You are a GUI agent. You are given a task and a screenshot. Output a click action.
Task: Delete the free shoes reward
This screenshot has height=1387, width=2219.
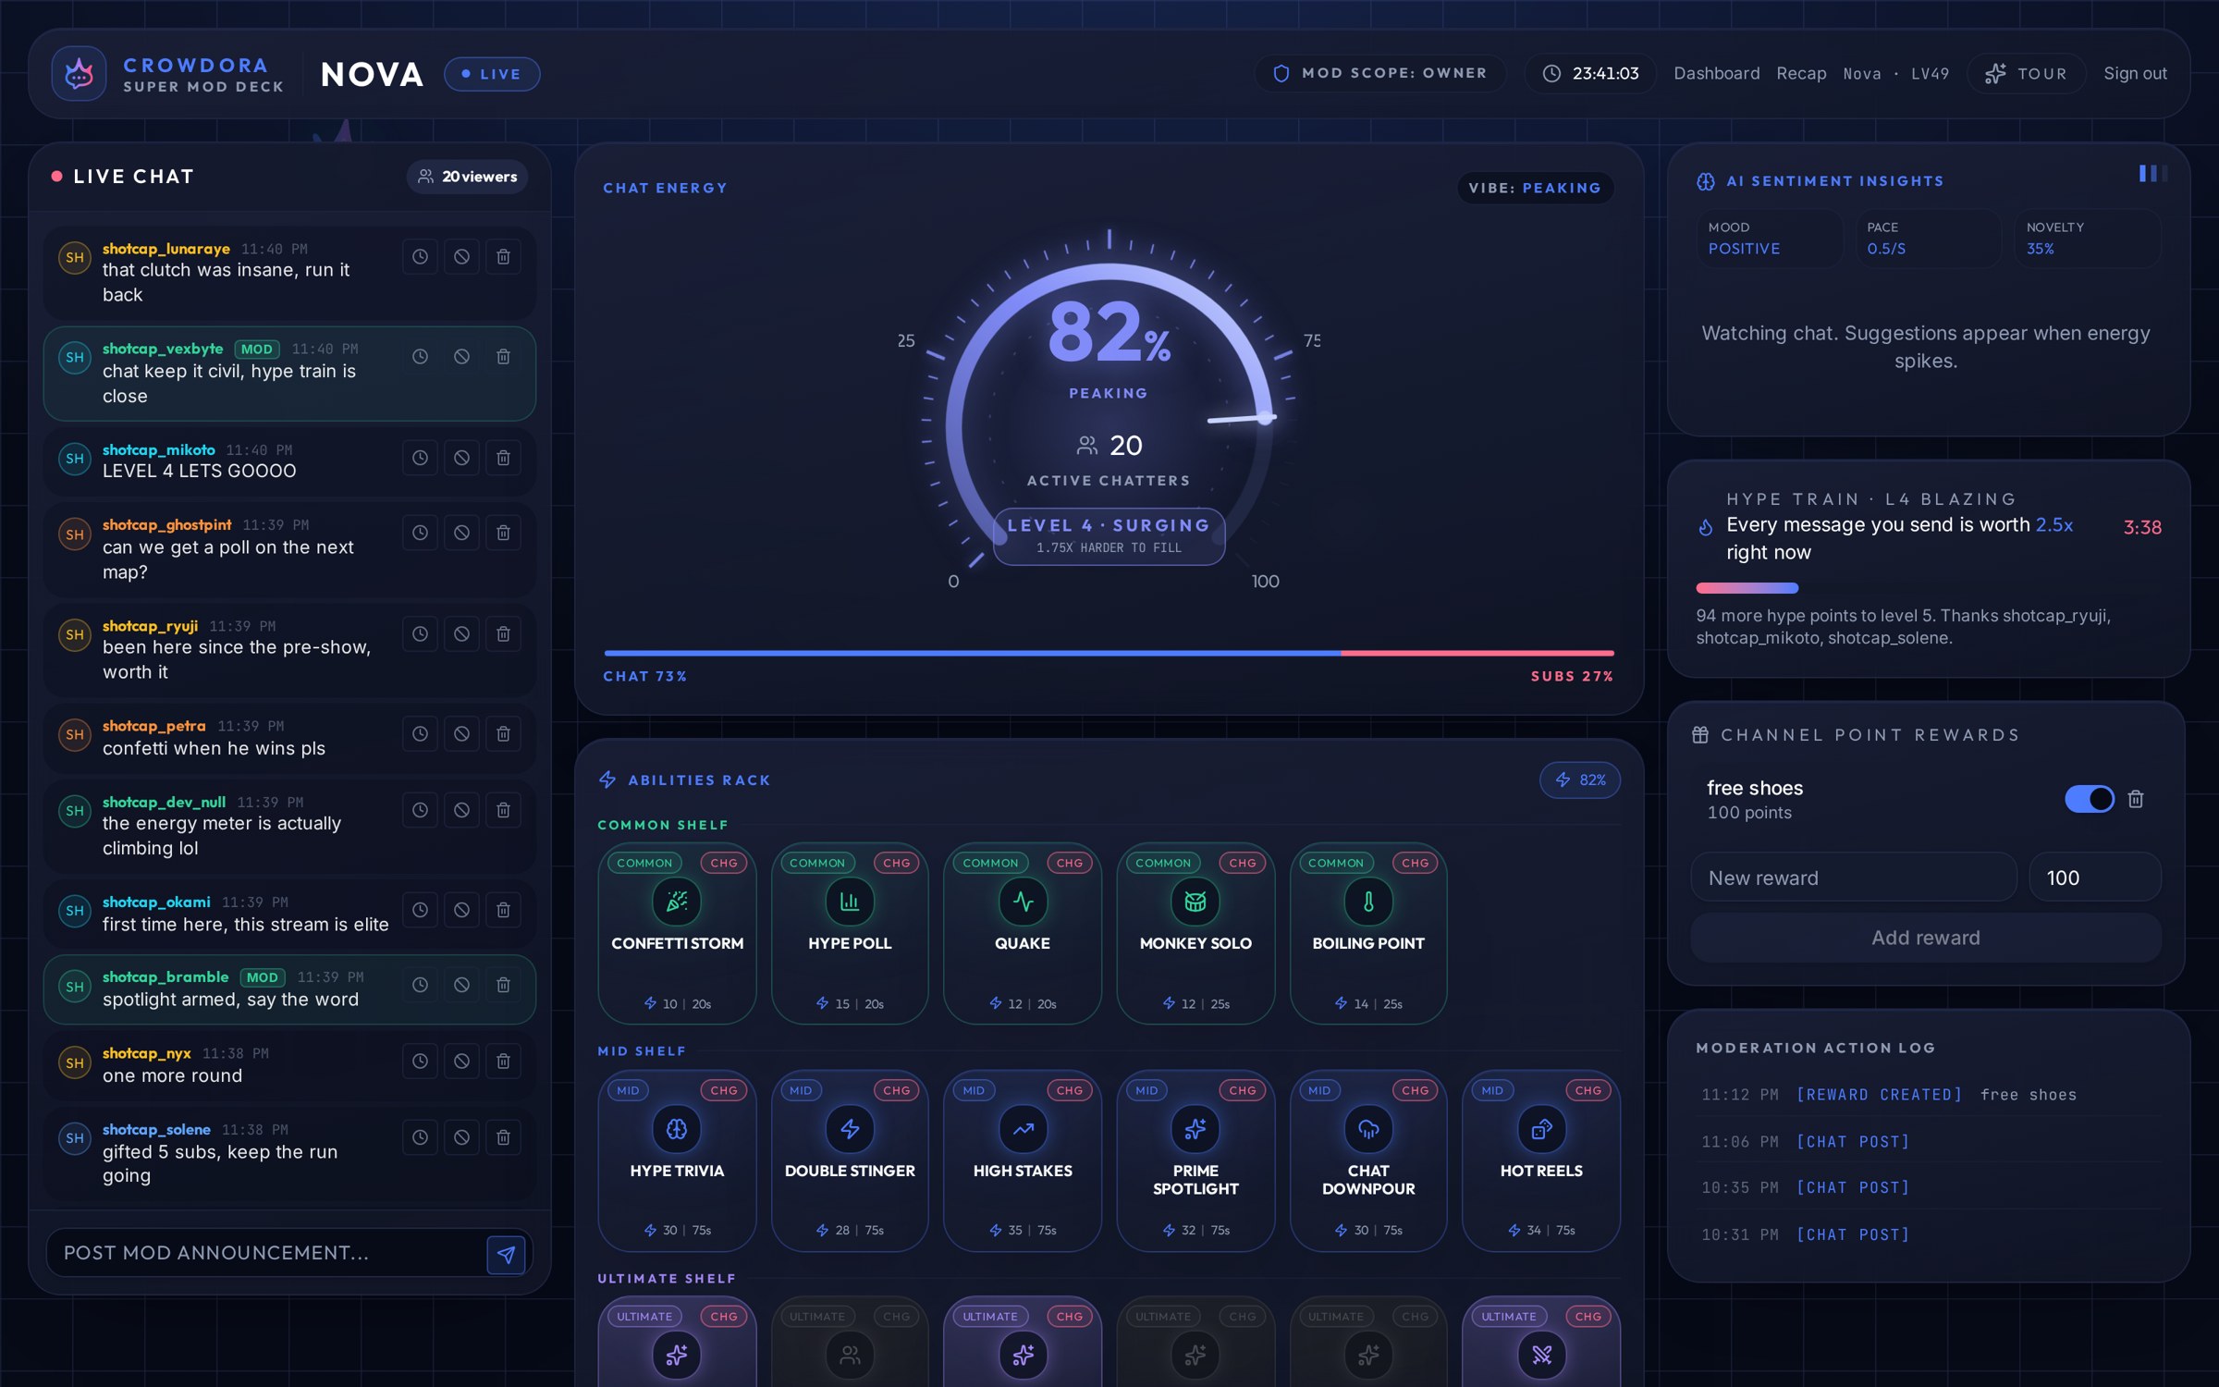2136,799
